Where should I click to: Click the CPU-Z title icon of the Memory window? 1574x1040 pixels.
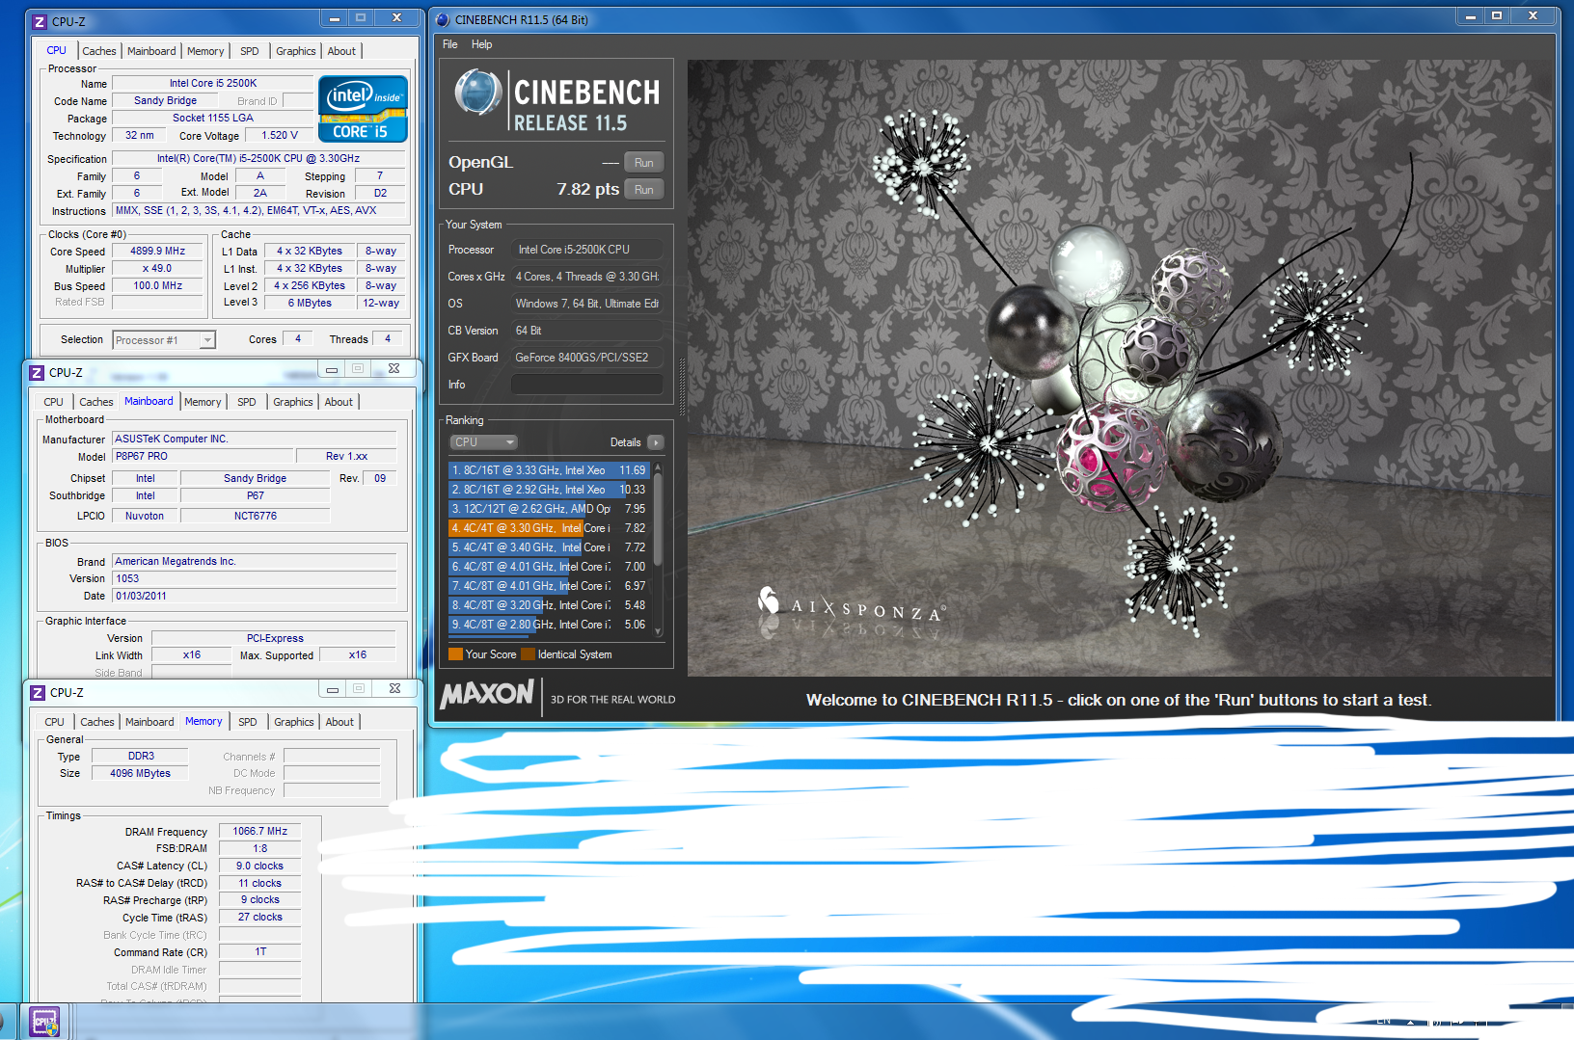[38, 692]
